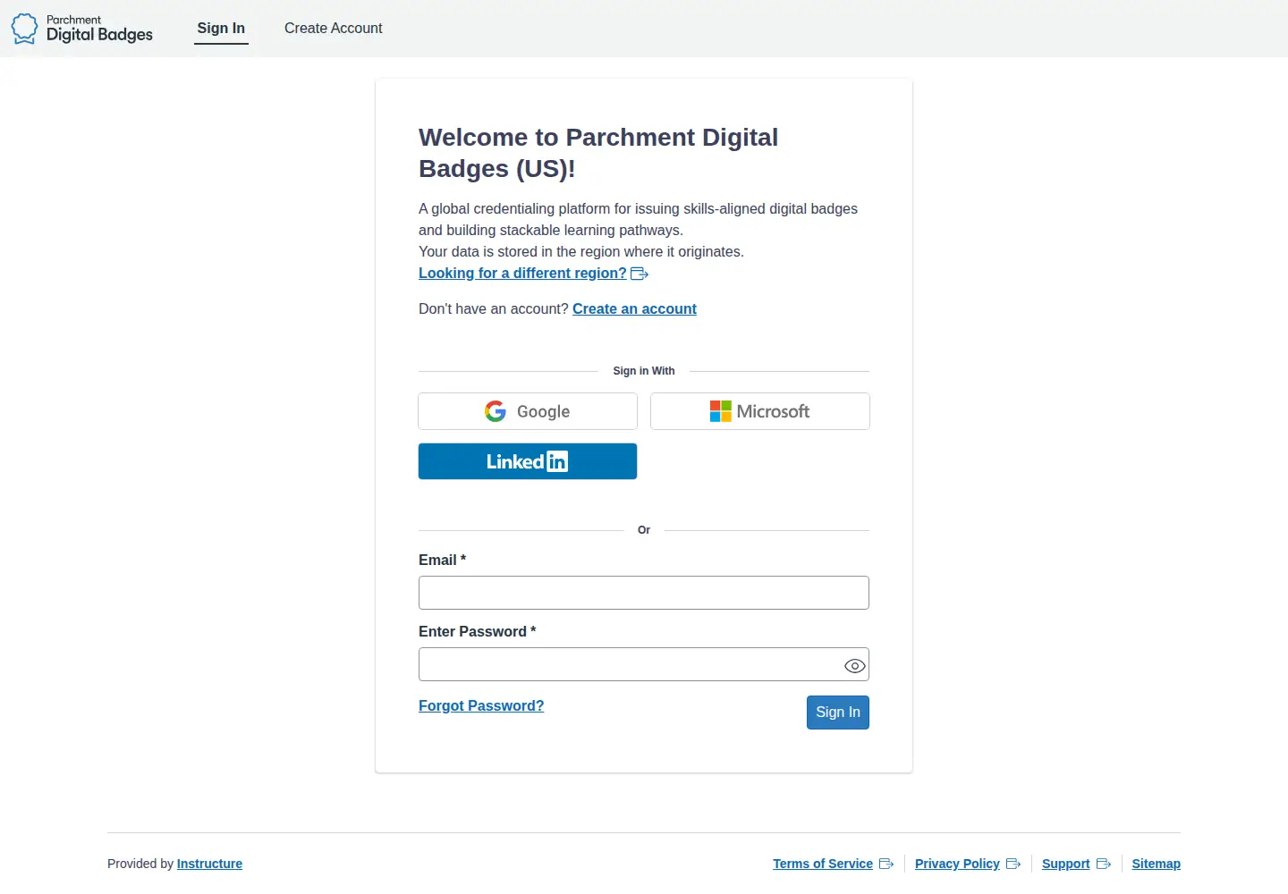The image size is (1288, 894).
Task: Click the 'Welcome to Parchment Digital Badges (US)!' heading
Action: [x=598, y=153]
